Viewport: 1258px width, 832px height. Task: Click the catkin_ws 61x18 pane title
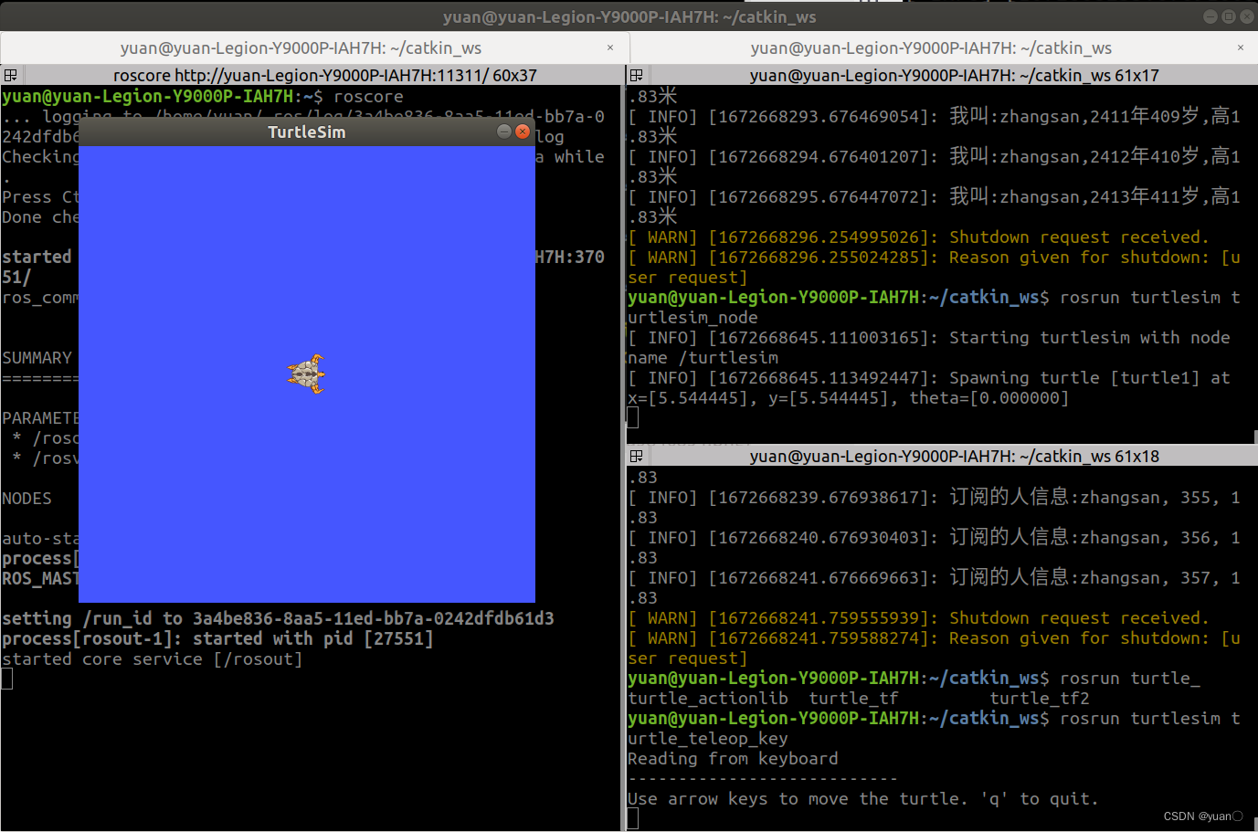954,456
